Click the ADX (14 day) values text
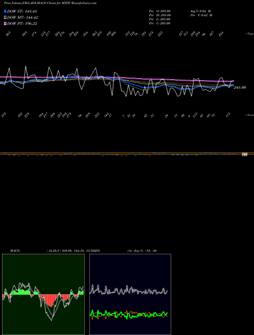The image size is (254, 335). click(142, 251)
